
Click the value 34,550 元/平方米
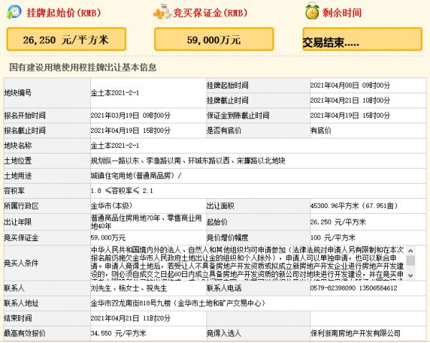point(119,334)
